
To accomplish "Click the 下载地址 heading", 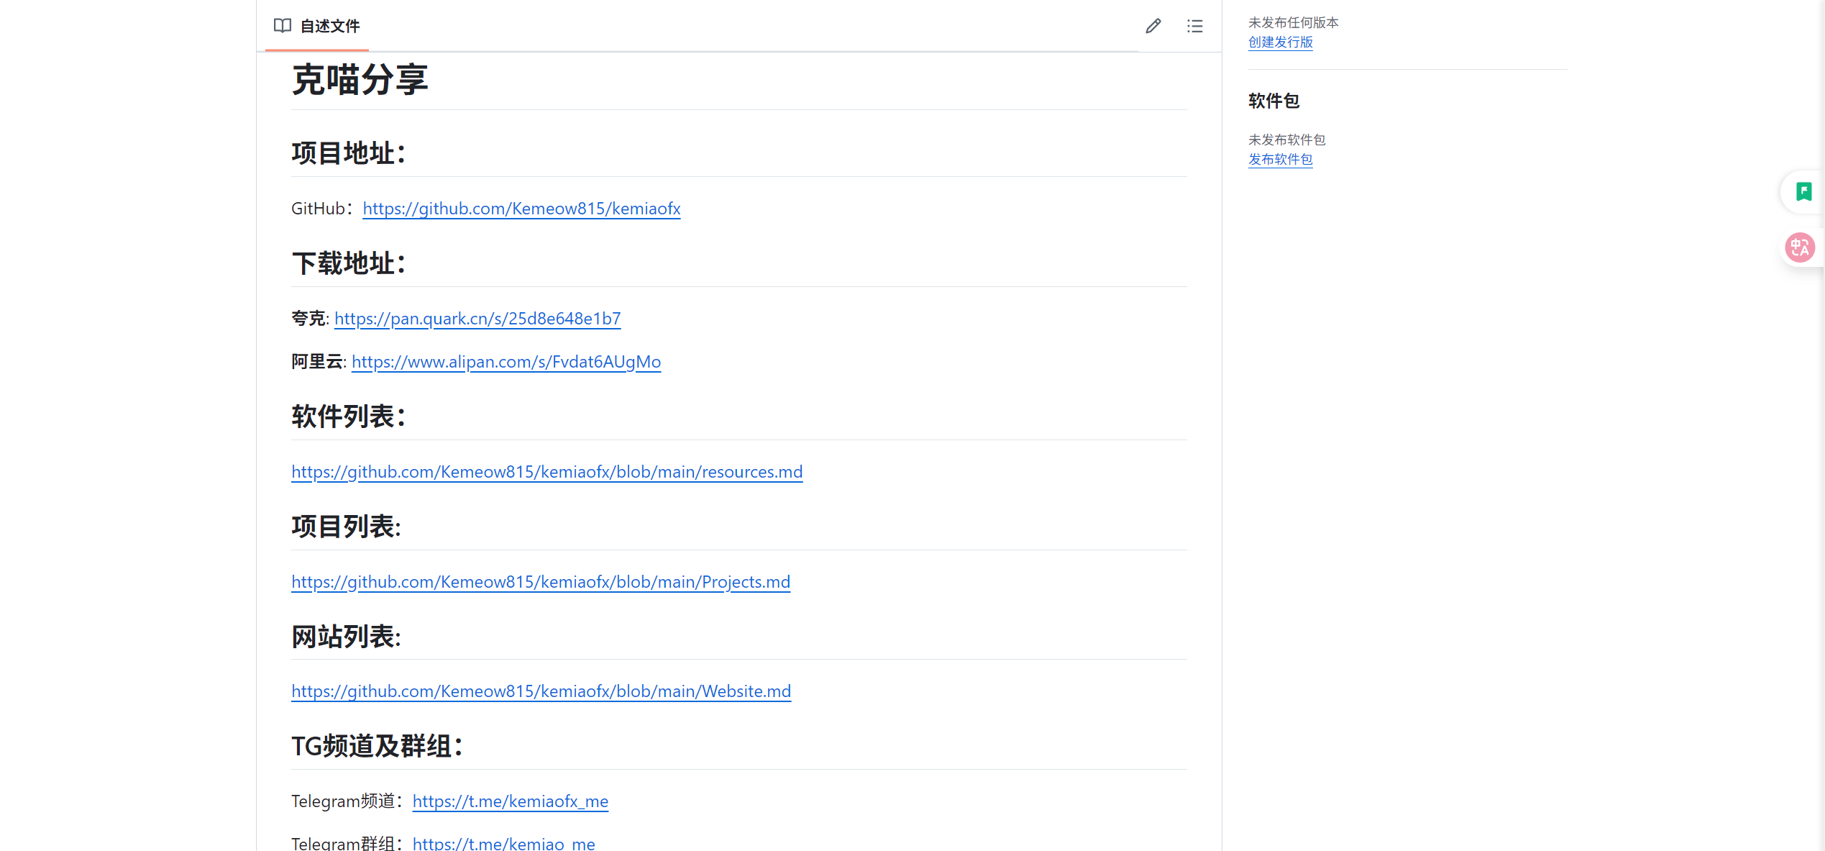I will (x=349, y=263).
